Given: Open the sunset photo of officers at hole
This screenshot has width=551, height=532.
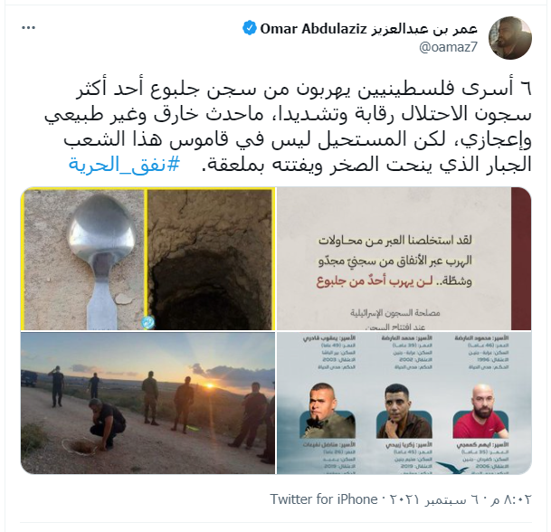Looking at the screenshot, I should point(148,403).
